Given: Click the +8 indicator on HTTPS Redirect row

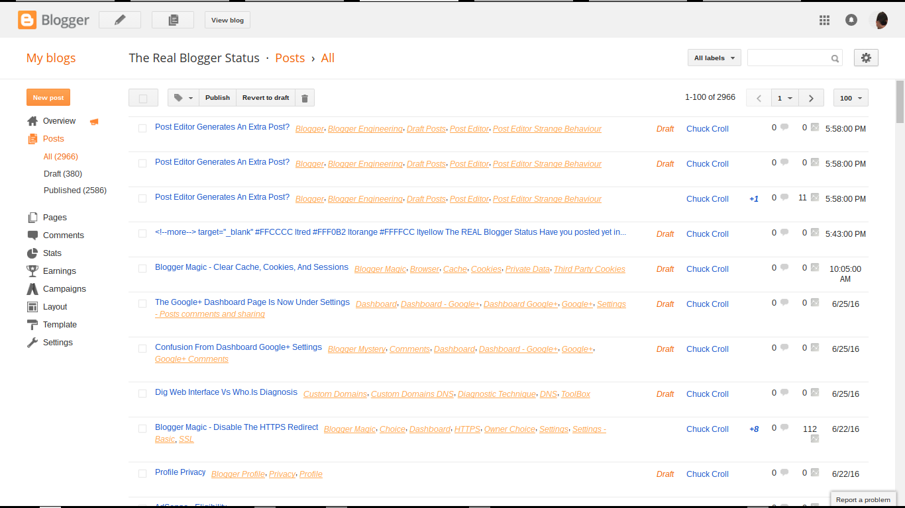Looking at the screenshot, I should tap(754, 429).
